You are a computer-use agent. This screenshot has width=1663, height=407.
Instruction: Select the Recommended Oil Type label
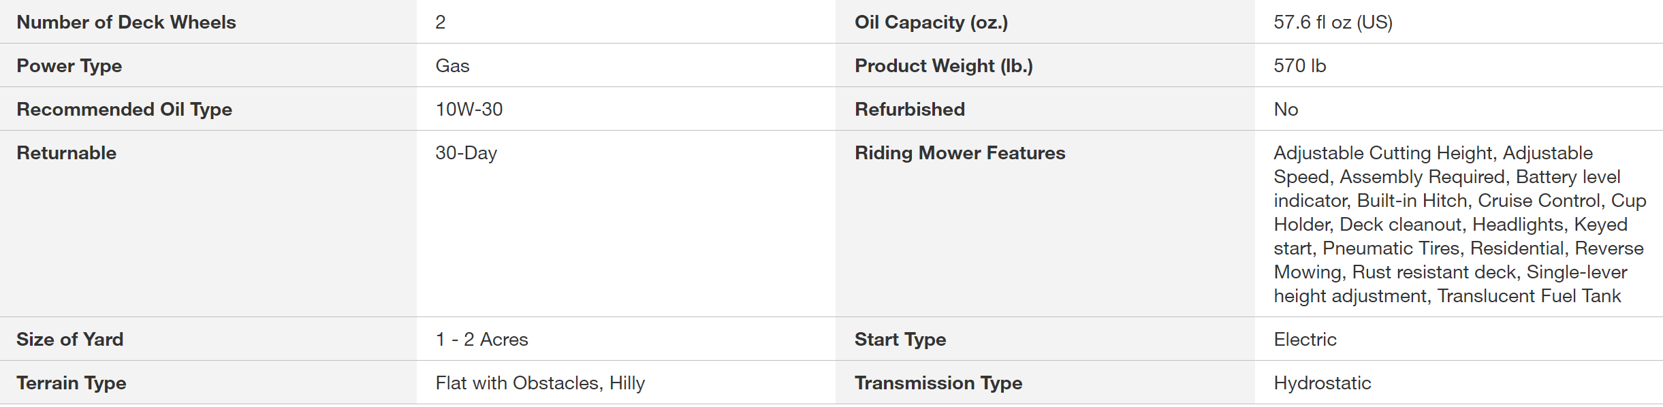click(124, 109)
